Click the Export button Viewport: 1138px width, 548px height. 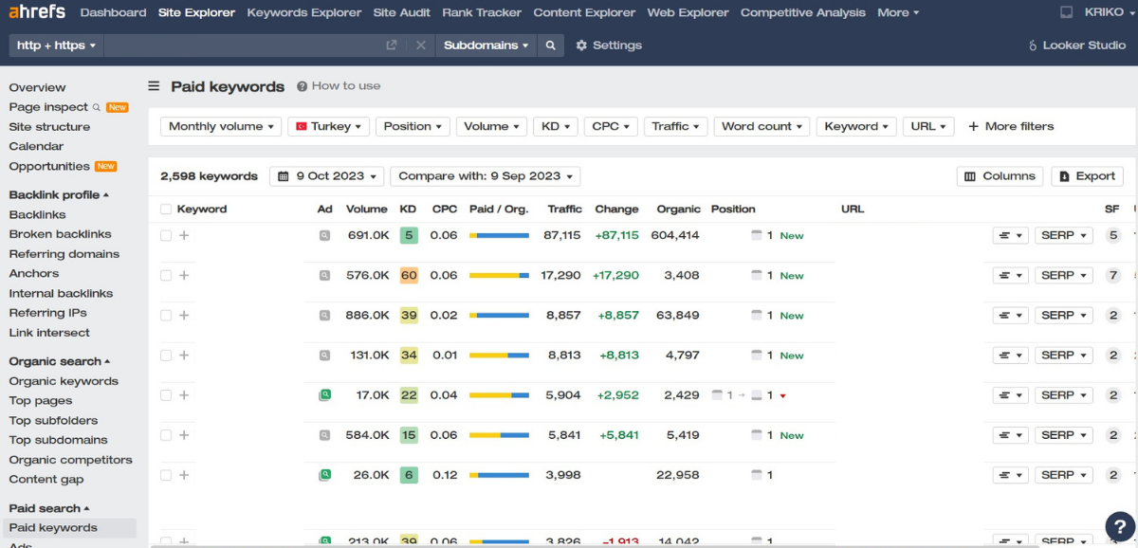point(1087,176)
